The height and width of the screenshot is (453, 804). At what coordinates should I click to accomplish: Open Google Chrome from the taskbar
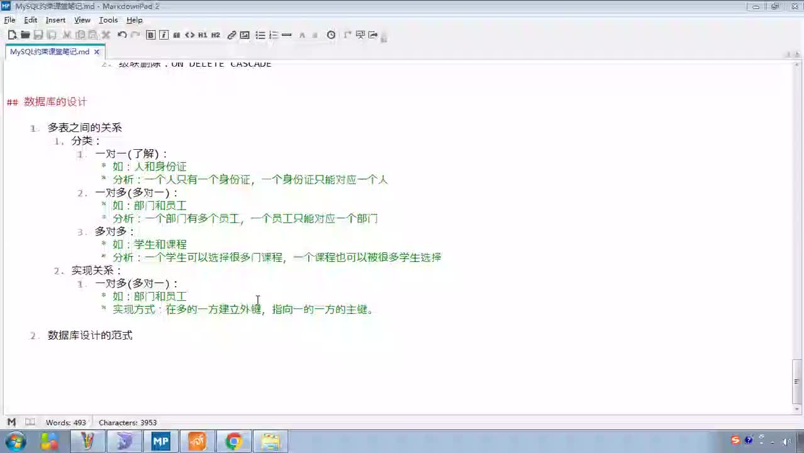pyautogui.click(x=234, y=442)
